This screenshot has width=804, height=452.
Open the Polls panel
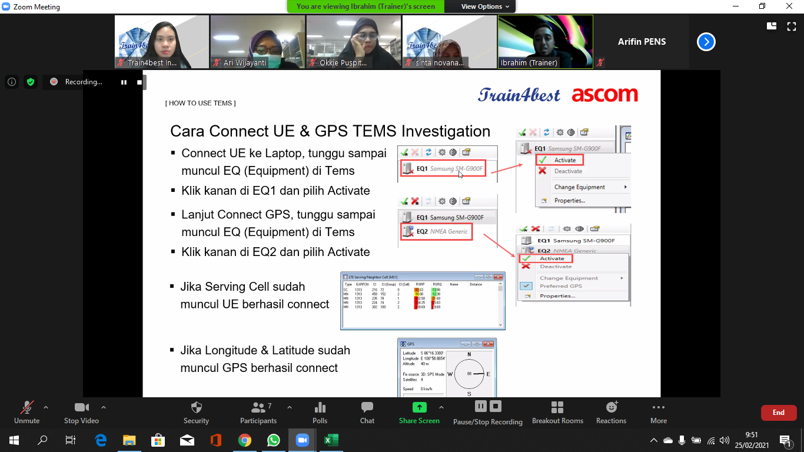pos(320,407)
